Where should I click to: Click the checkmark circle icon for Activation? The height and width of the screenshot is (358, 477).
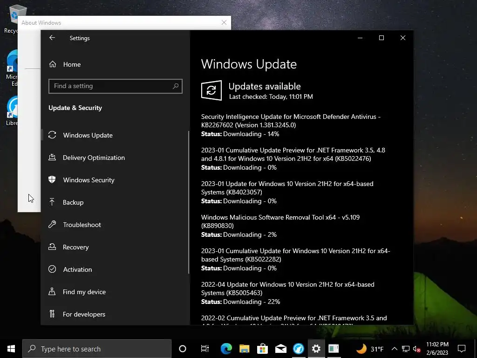point(52,269)
